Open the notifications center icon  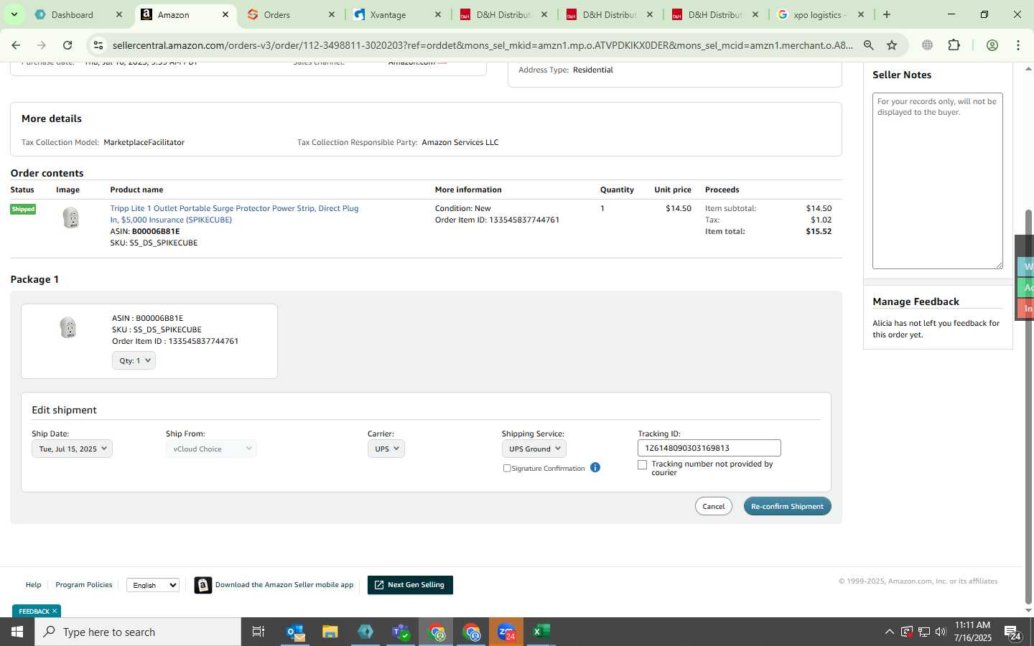tap(1013, 633)
